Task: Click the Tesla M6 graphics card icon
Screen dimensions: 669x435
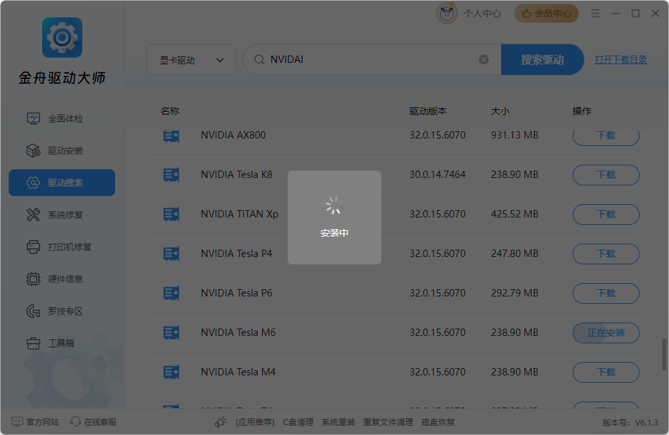Action: click(x=171, y=333)
